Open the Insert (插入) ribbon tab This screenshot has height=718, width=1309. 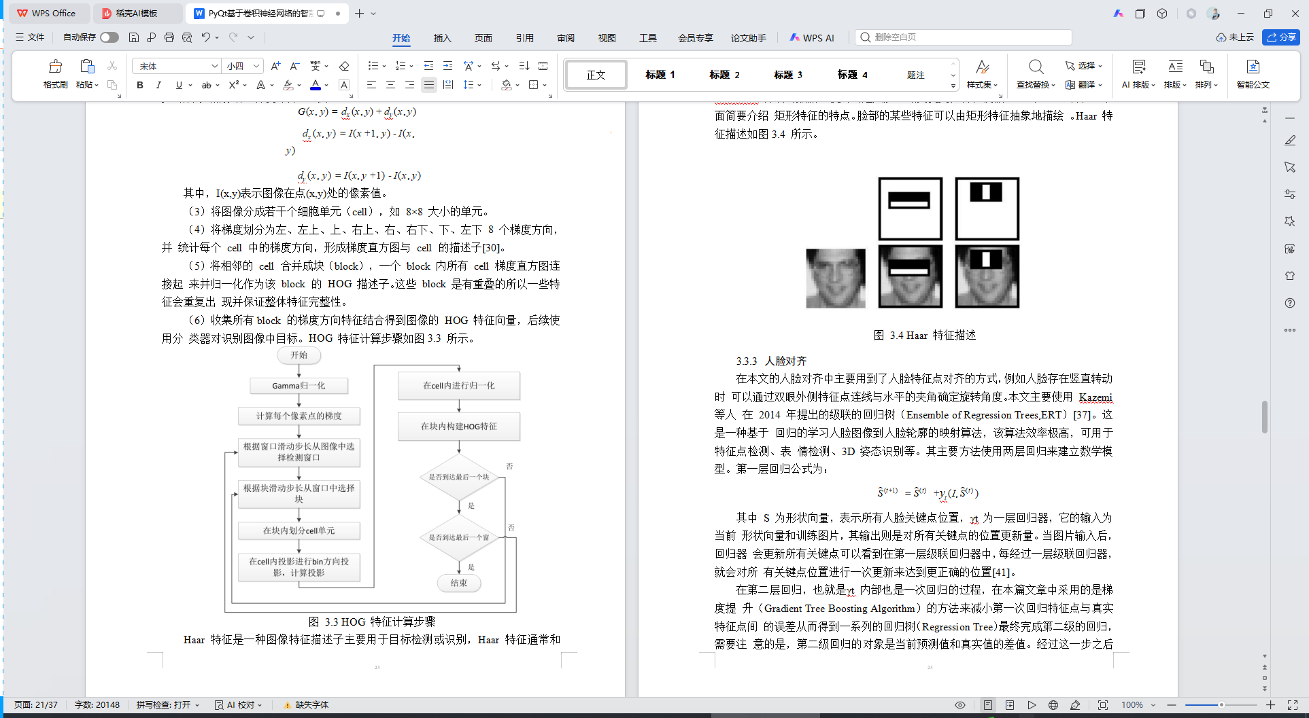(442, 38)
